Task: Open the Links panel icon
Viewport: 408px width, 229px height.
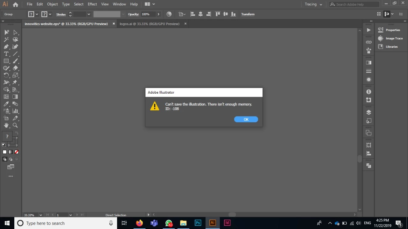Action: click(x=369, y=42)
